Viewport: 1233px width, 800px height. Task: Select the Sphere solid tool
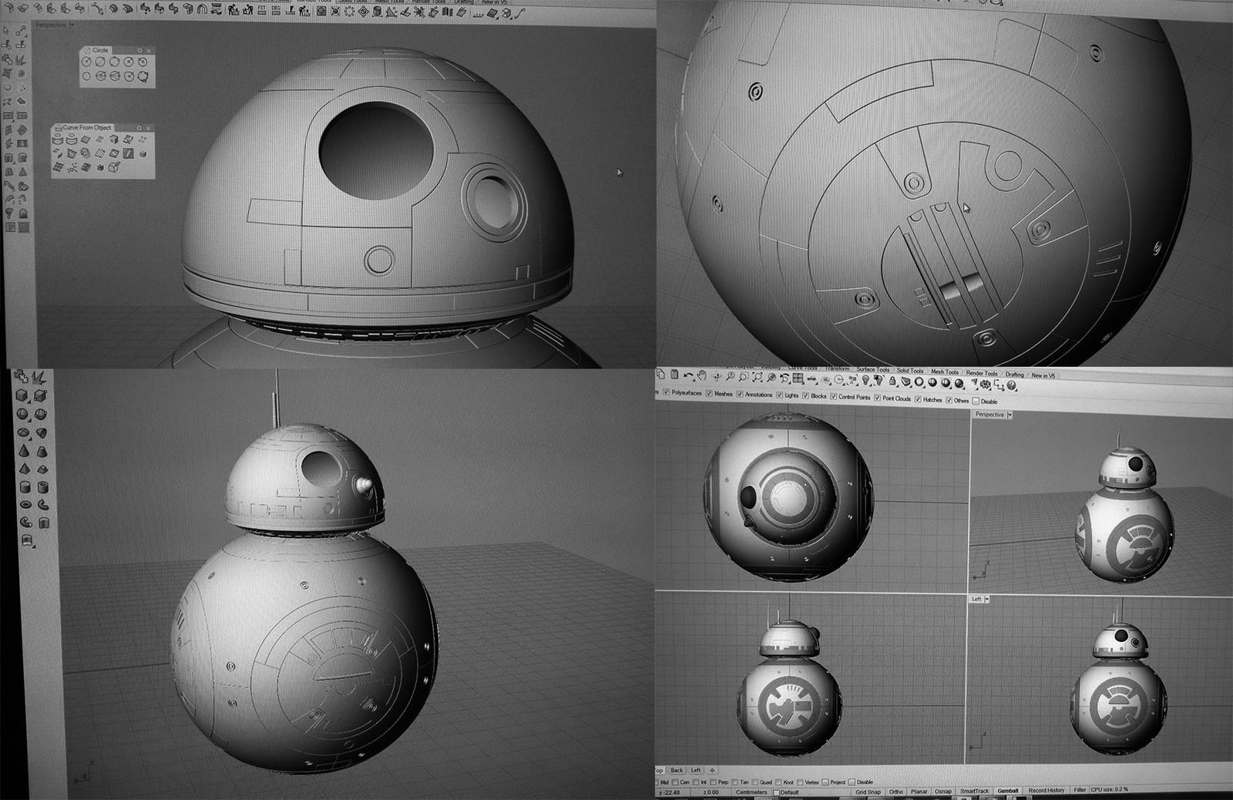point(22,414)
